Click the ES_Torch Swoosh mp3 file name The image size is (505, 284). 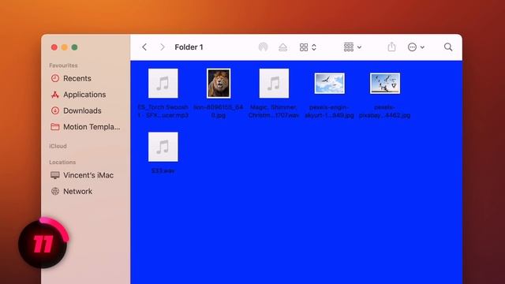coord(163,111)
